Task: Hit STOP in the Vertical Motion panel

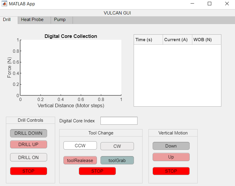Action: pos(171,171)
